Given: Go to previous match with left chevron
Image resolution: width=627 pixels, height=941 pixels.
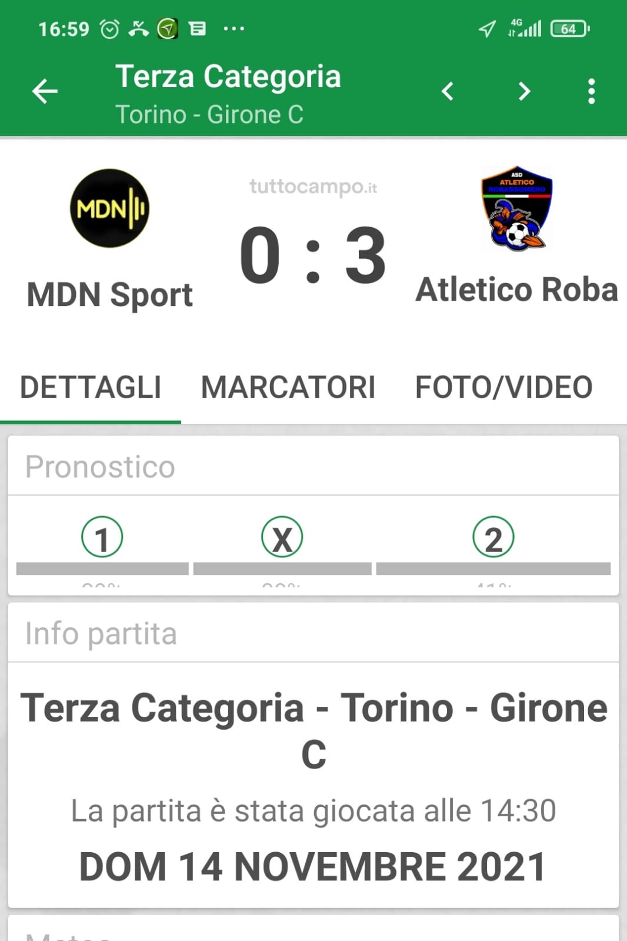Looking at the screenshot, I should tap(448, 91).
